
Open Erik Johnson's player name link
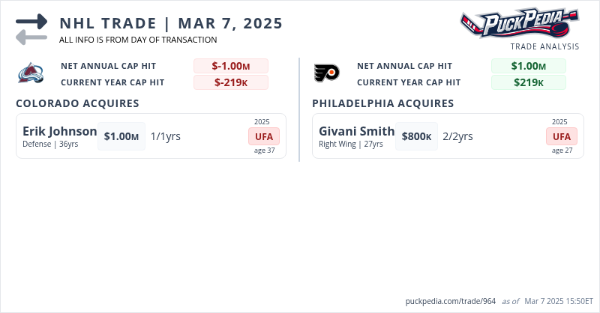[60, 132]
